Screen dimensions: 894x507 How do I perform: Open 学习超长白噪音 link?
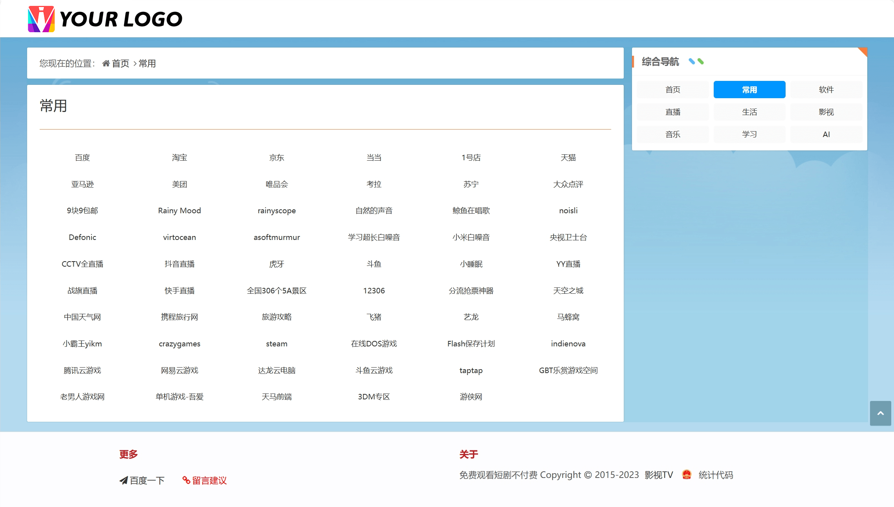[x=374, y=237]
